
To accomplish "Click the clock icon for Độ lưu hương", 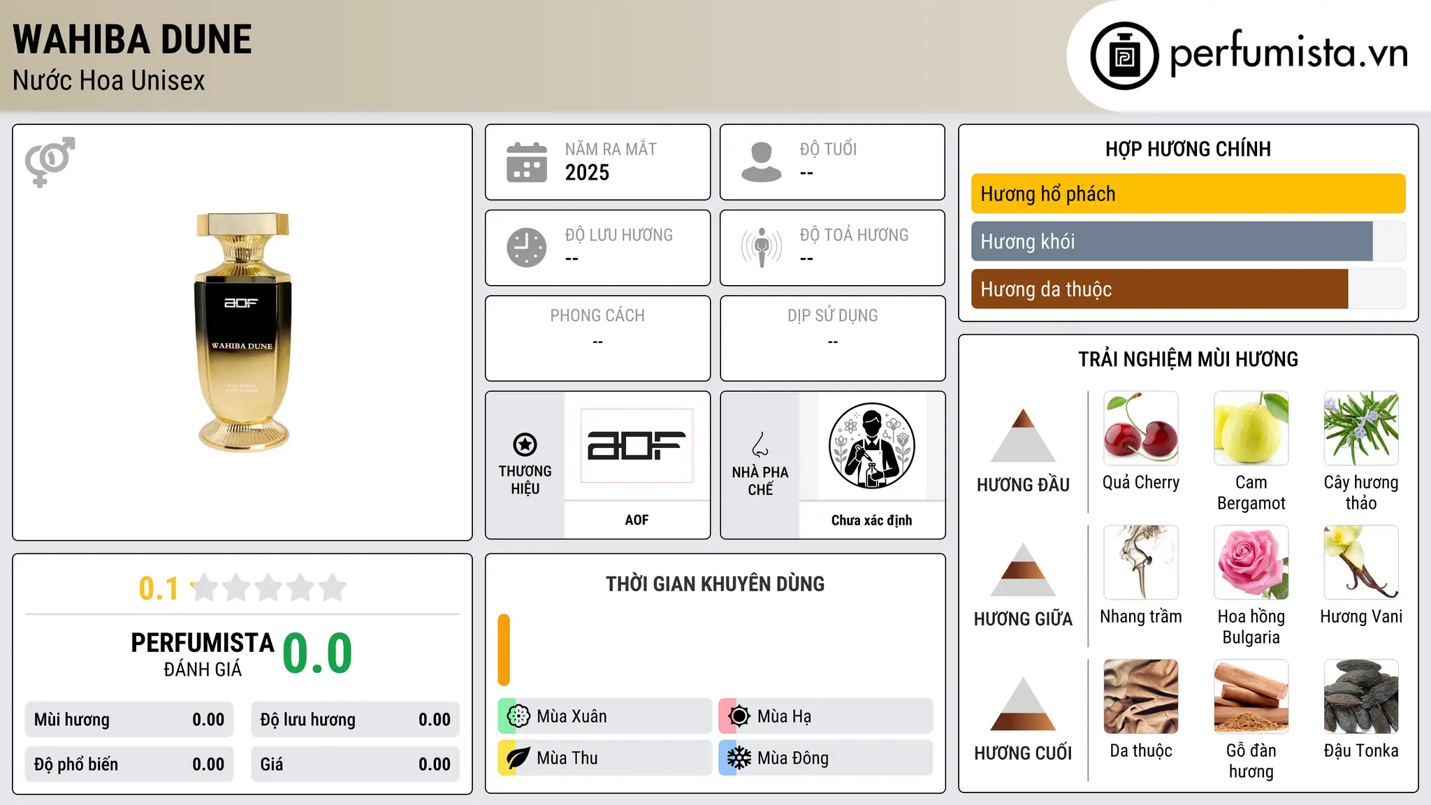I will 527,247.
